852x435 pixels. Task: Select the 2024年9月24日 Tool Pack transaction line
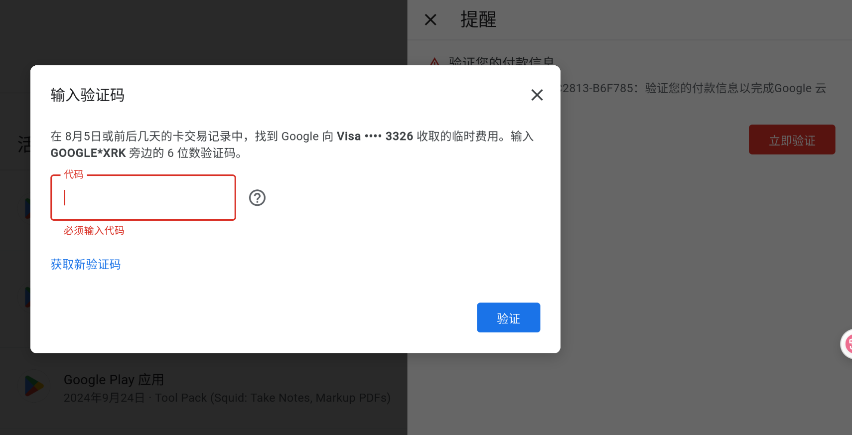point(227,398)
